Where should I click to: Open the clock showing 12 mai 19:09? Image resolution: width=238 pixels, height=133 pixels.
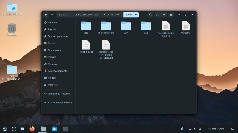point(216,129)
